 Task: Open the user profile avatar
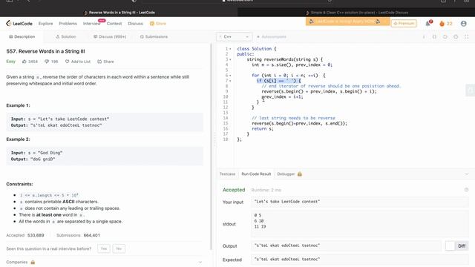(463, 23)
